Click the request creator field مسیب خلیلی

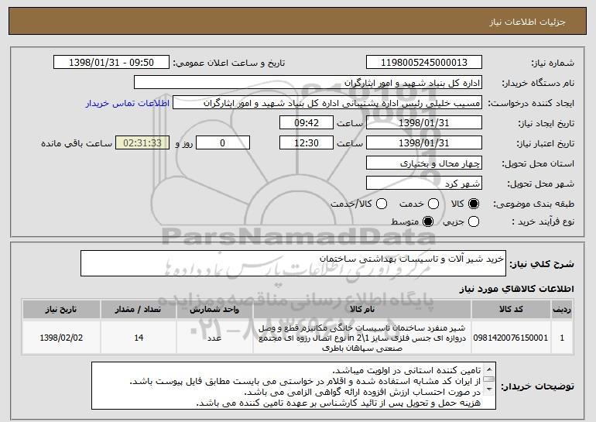pos(327,103)
